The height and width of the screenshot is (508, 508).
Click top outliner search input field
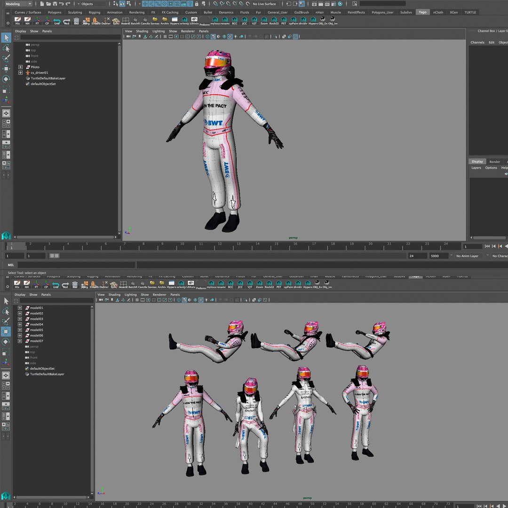tap(70, 38)
